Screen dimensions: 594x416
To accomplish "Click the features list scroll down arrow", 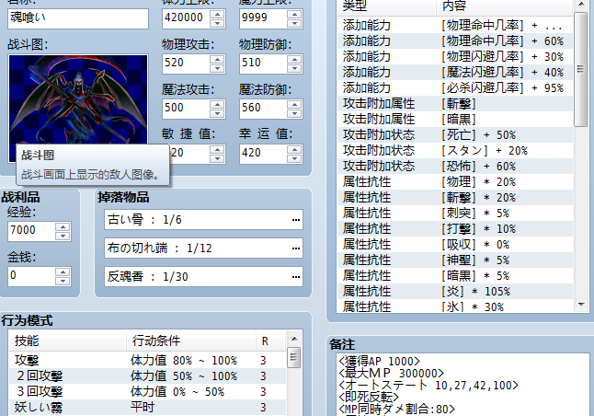I will pos(581,305).
